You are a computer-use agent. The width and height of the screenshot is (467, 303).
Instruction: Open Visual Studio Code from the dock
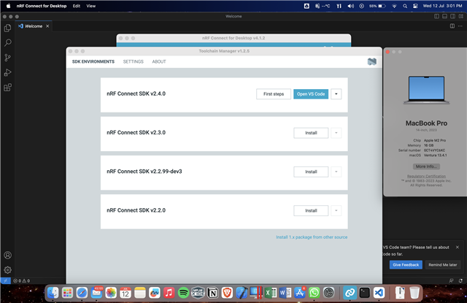pyautogui.click(x=379, y=293)
